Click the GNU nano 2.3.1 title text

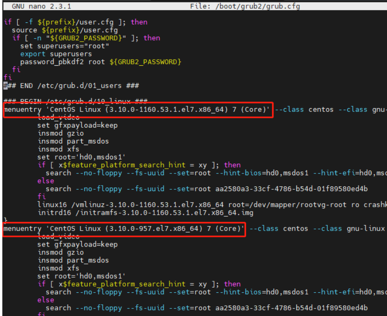35,7
